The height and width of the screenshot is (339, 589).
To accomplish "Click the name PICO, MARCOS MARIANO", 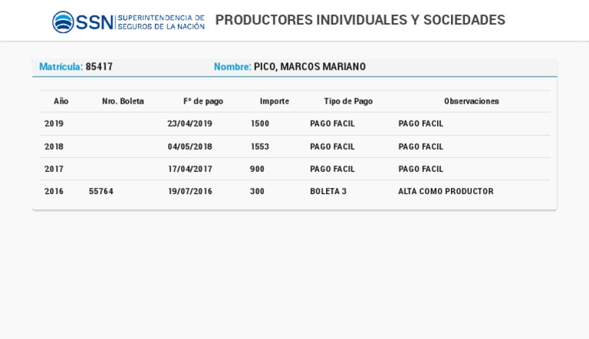I will tap(310, 67).
